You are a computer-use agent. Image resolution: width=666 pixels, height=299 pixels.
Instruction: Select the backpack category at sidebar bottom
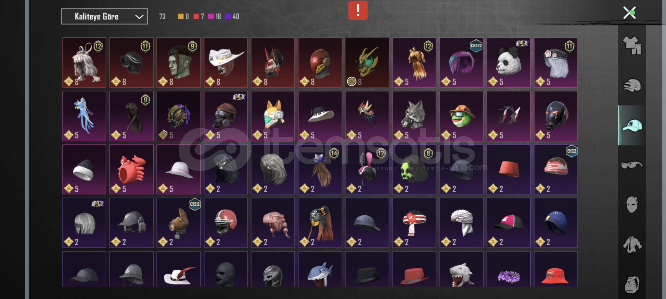pos(632,284)
